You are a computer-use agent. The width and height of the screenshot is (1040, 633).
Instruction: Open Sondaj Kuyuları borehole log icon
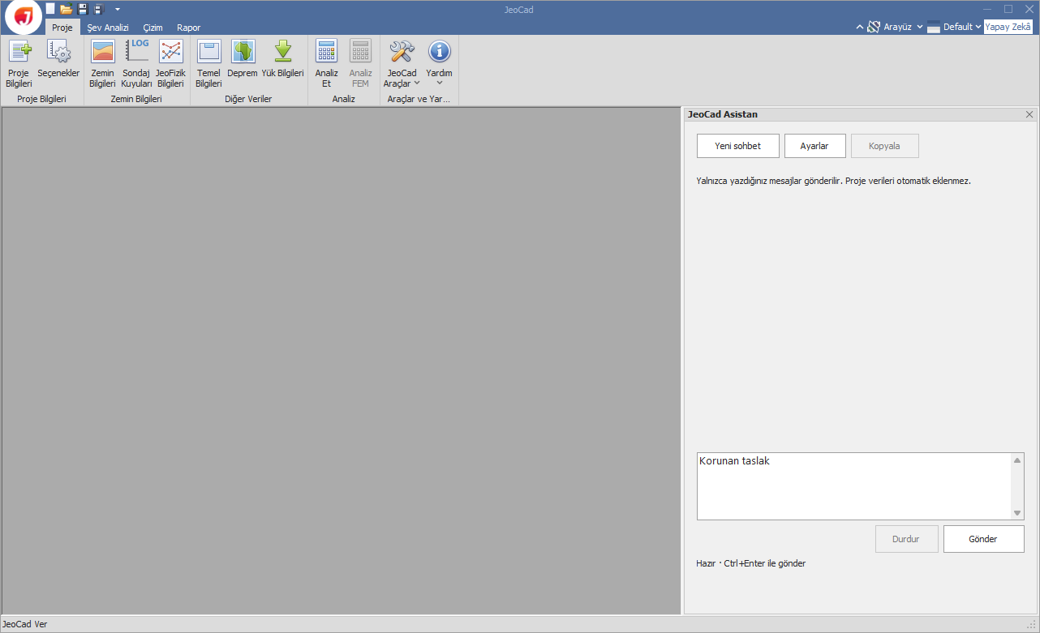point(136,63)
